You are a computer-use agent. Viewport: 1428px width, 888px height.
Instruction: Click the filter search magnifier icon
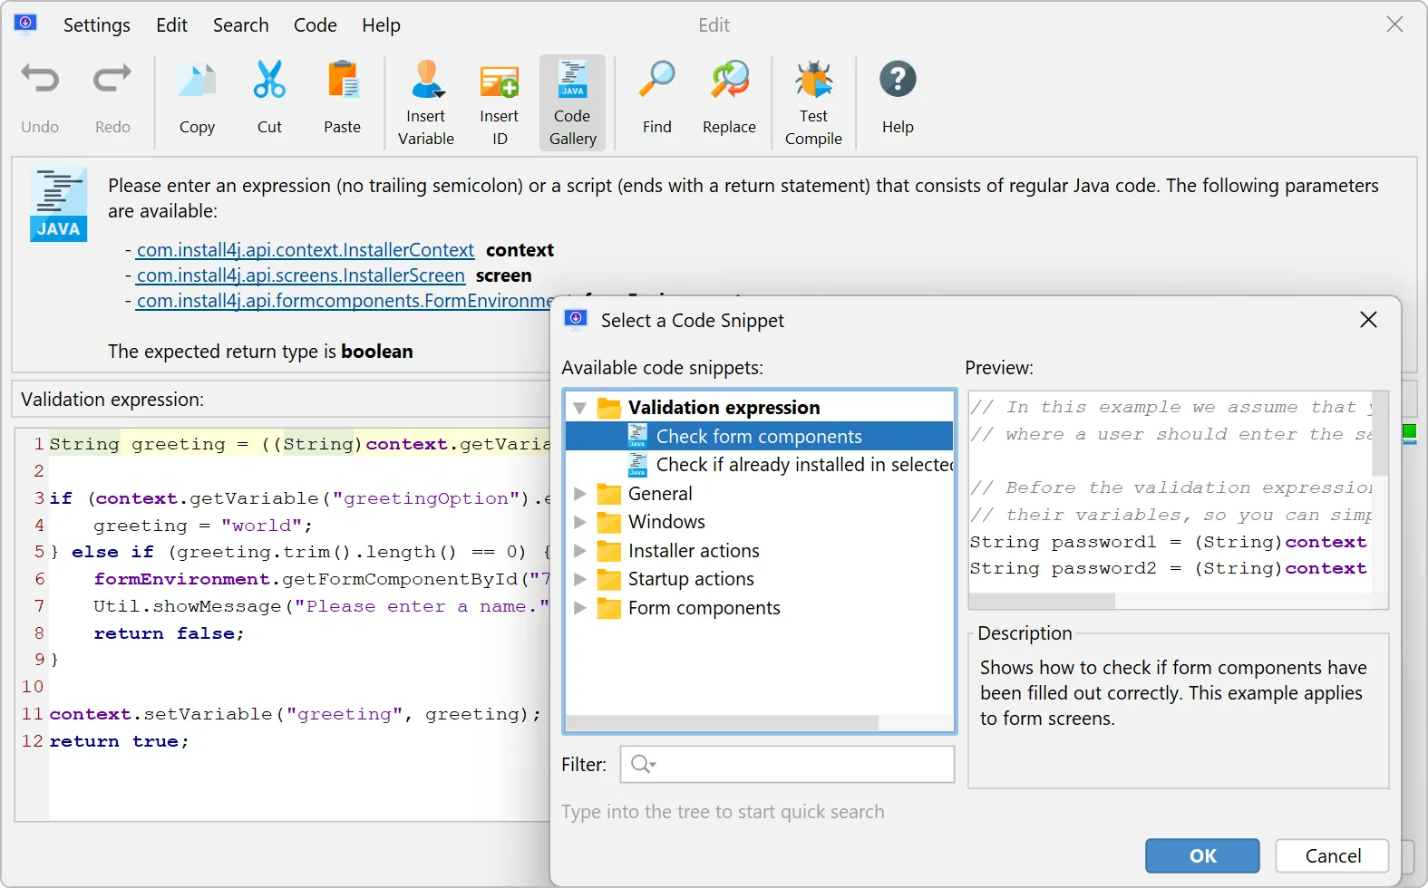point(642,764)
